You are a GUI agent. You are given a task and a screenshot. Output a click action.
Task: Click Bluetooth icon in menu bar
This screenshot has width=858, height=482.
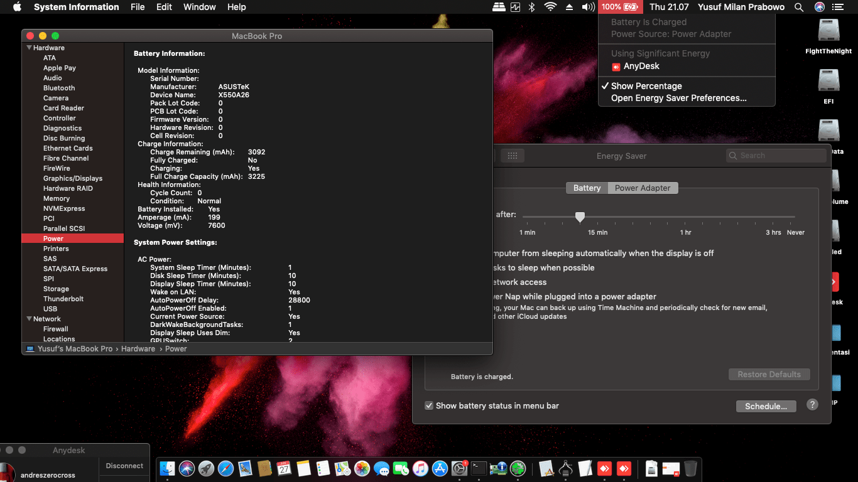click(531, 7)
